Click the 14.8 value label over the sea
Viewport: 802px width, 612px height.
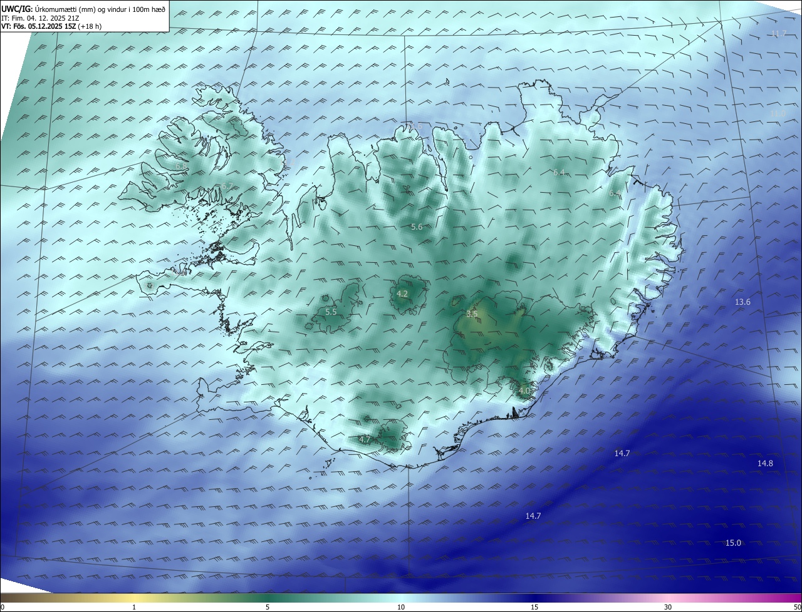[765, 464]
